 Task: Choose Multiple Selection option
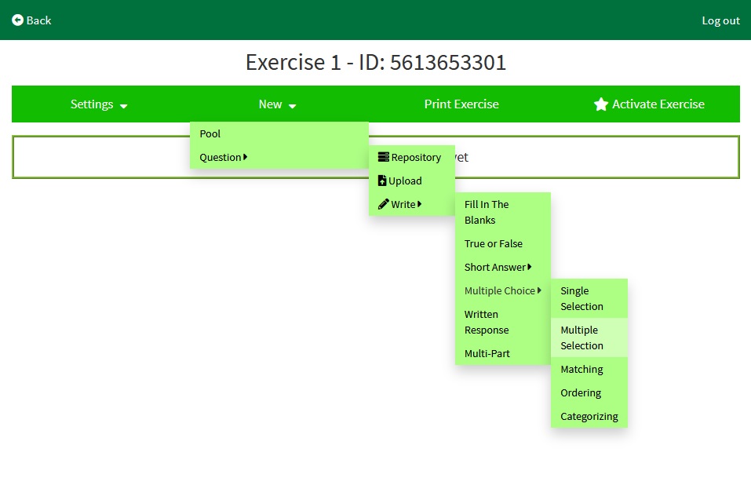pyautogui.click(x=581, y=338)
